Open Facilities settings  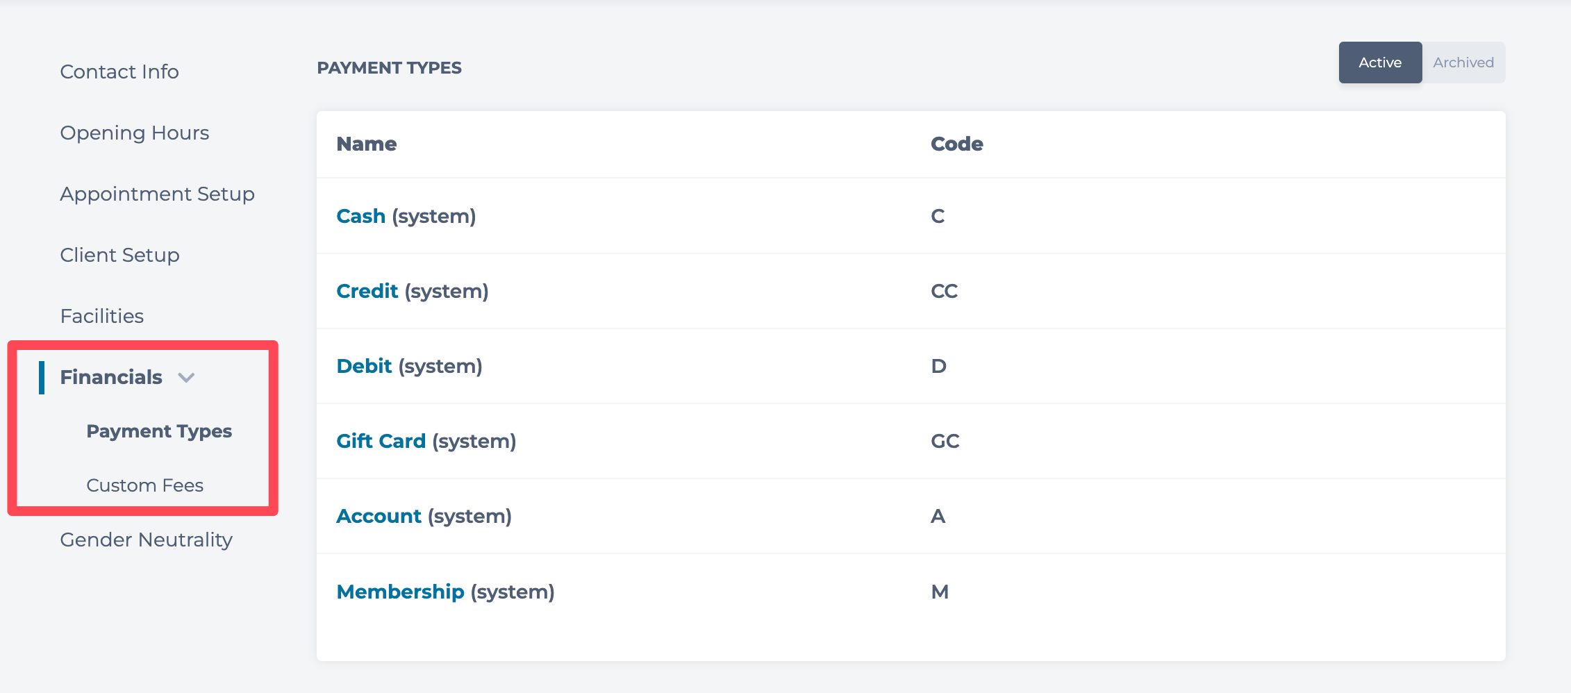102,316
